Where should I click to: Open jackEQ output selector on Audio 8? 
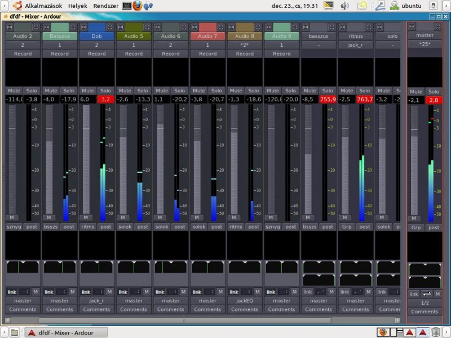pos(245,301)
